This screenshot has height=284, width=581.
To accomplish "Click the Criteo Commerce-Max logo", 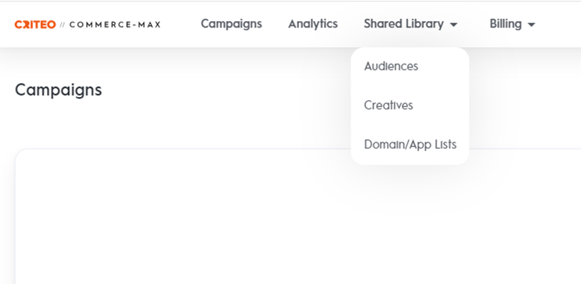I will click(88, 24).
